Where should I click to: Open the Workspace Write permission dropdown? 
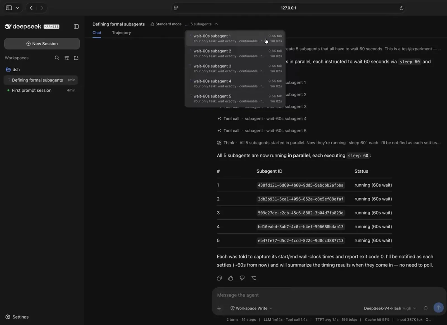tap(251, 308)
